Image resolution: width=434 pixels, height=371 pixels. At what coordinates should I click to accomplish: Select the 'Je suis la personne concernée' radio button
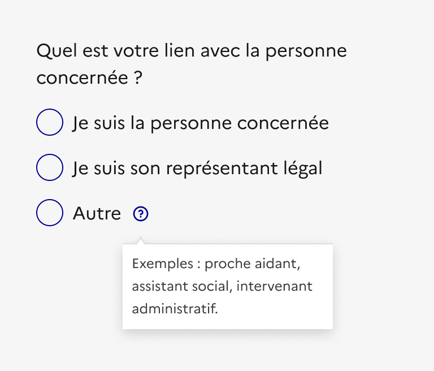click(50, 122)
